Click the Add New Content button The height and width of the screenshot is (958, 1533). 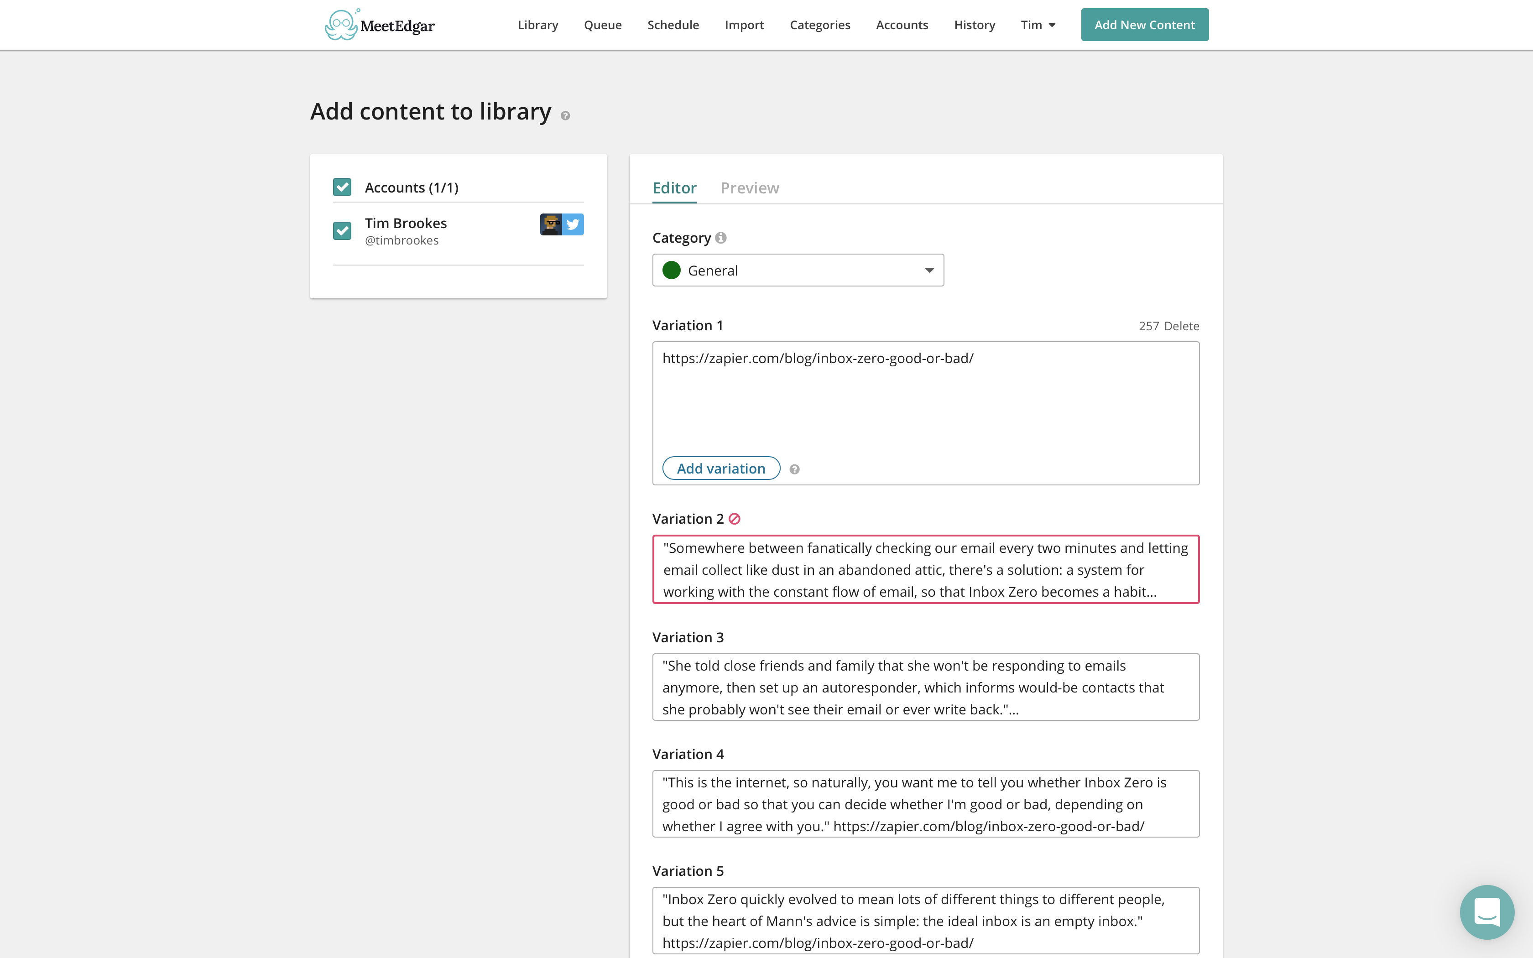[1144, 26]
